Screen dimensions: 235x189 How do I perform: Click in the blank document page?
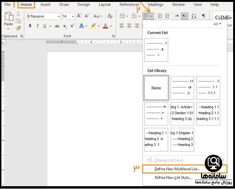click(x=95, y=118)
